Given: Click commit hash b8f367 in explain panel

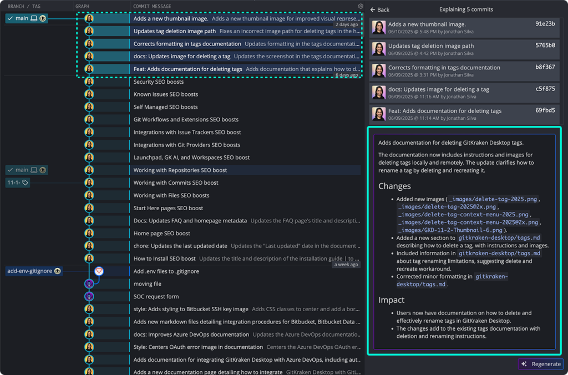Looking at the screenshot, I should 545,67.
